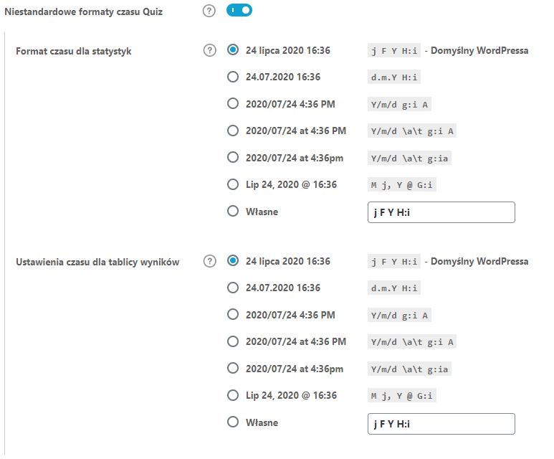Select 24 lipca 2020 16:36 for leaderboard time
The width and height of the screenshot is (554, 459).
click(232, 261)
